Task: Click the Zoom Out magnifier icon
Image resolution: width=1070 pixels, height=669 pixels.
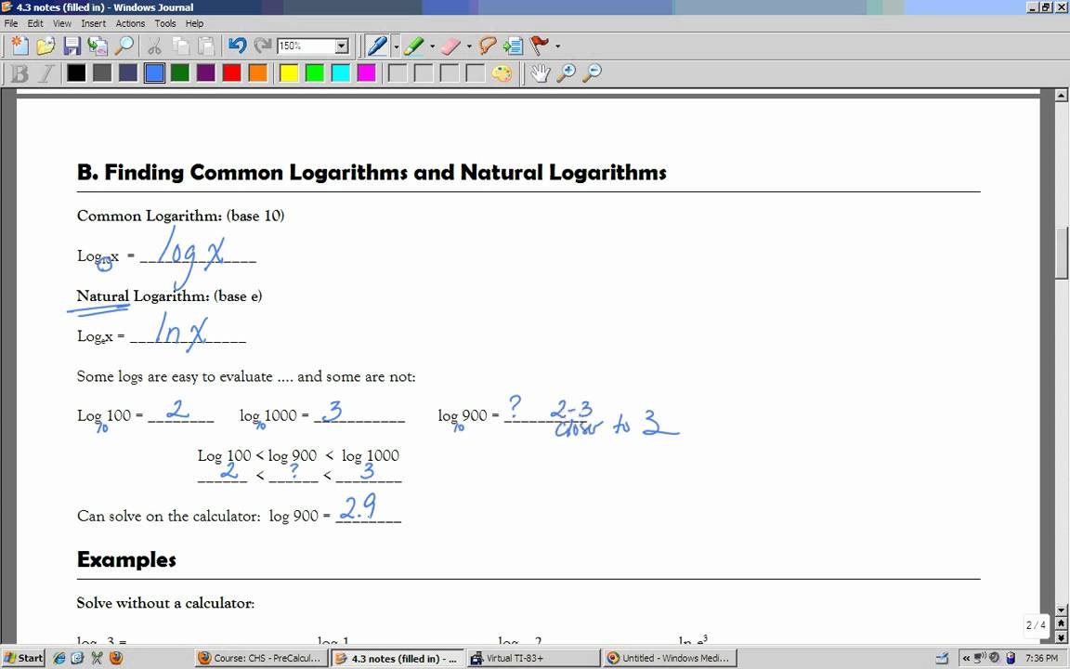Action: click(x=592, y=73)
